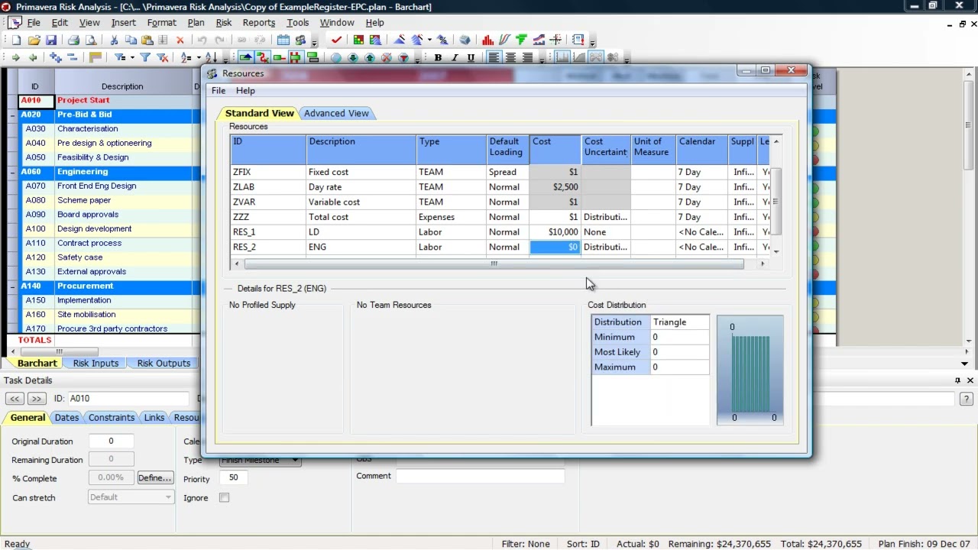The height and width of the screenshot is (550, 978).
Task: Collapse the Procurement summary row
Action: (12, 286)
